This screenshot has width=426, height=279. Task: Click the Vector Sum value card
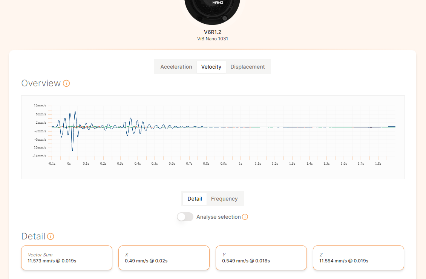[x=67, y=258]
